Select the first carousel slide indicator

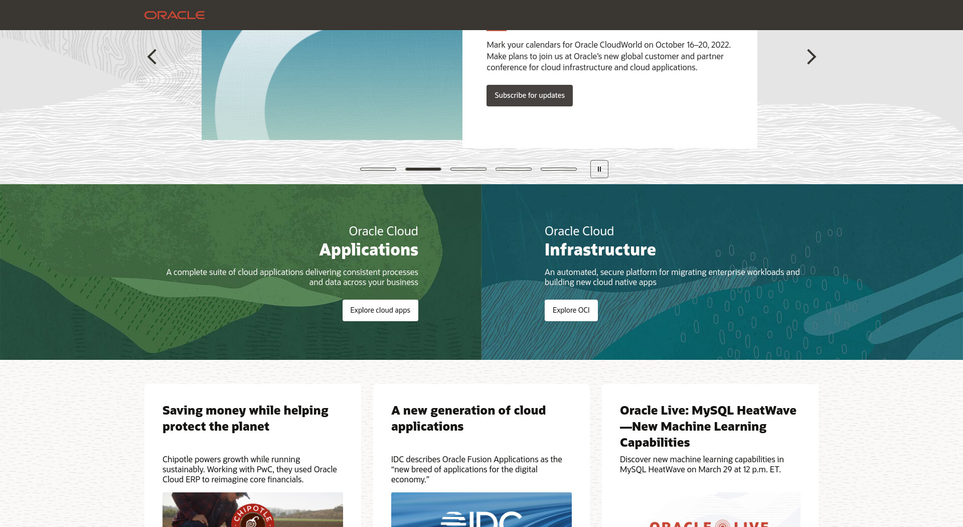(378, 169)
